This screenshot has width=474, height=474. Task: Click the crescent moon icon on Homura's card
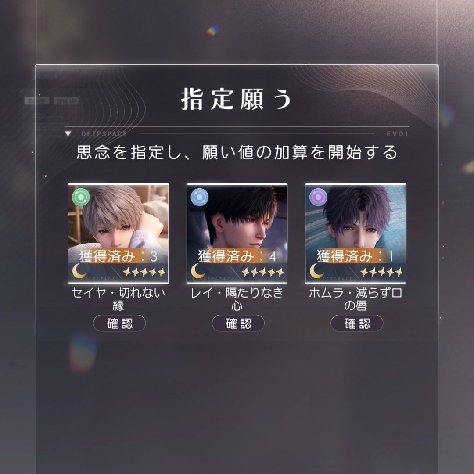316,270
